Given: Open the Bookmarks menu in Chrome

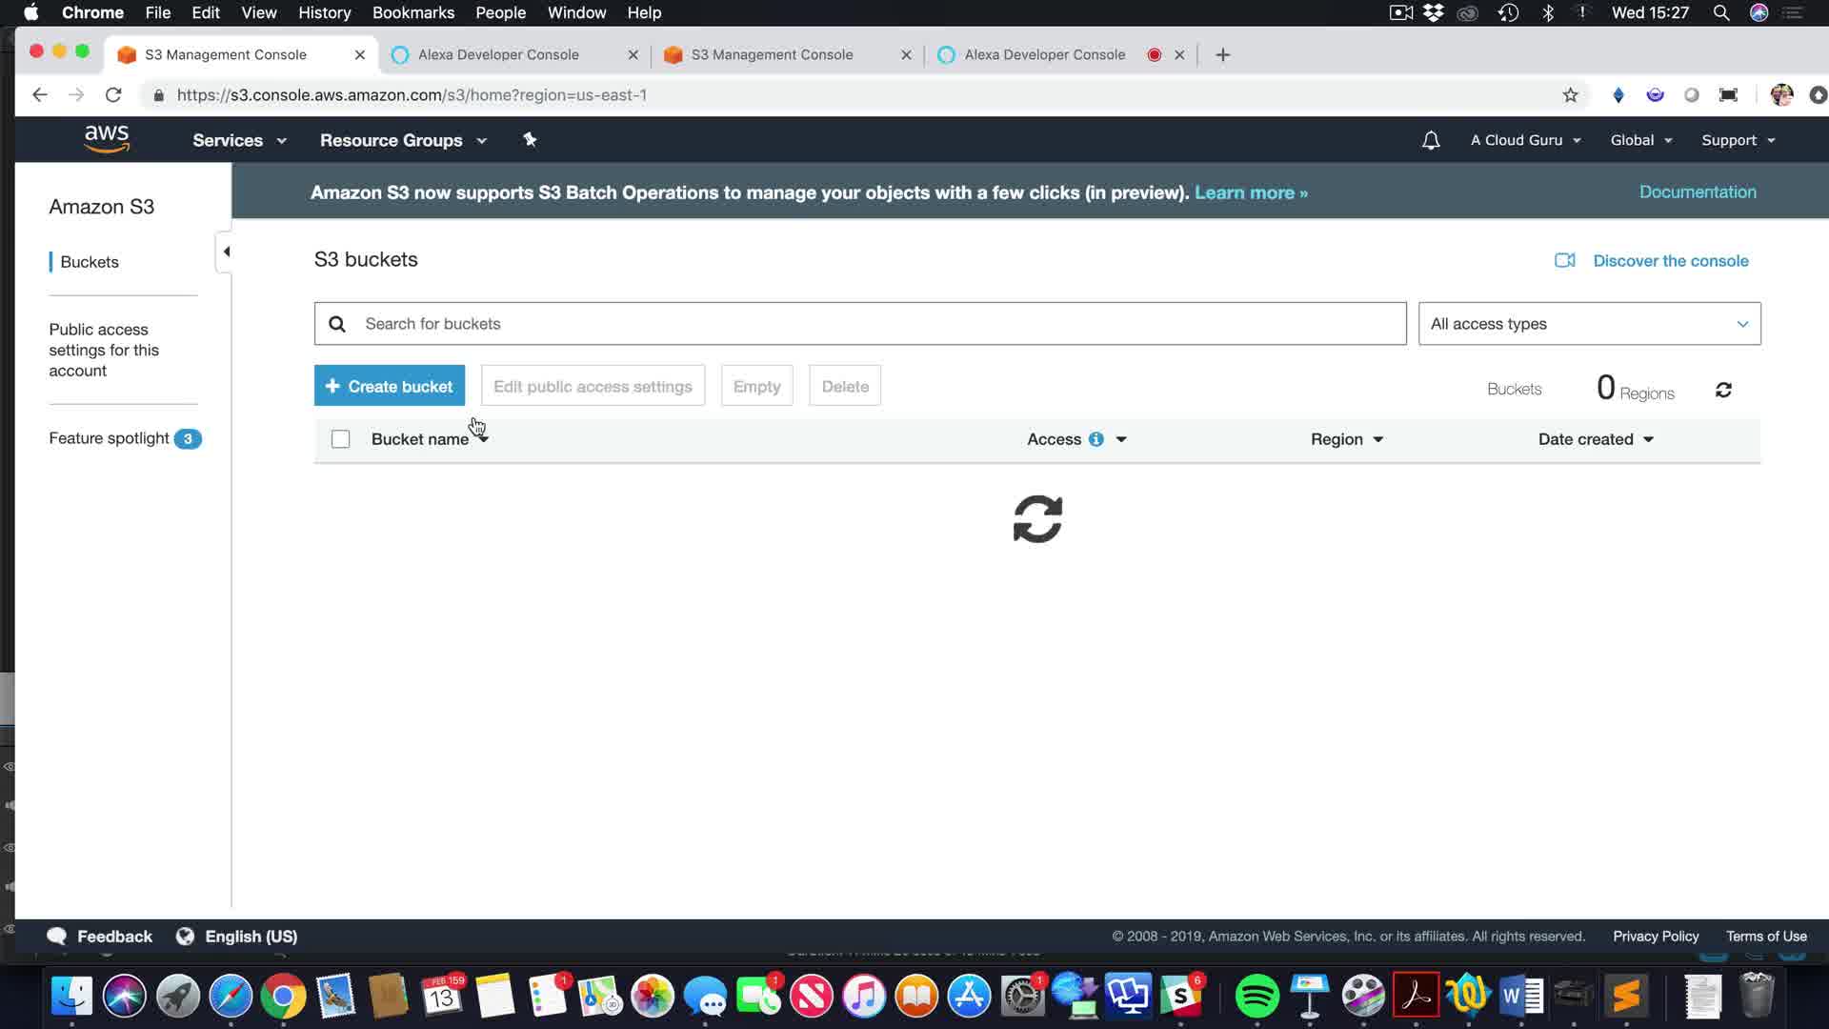Looking at the screenshot, I should (x=412, y=12).
